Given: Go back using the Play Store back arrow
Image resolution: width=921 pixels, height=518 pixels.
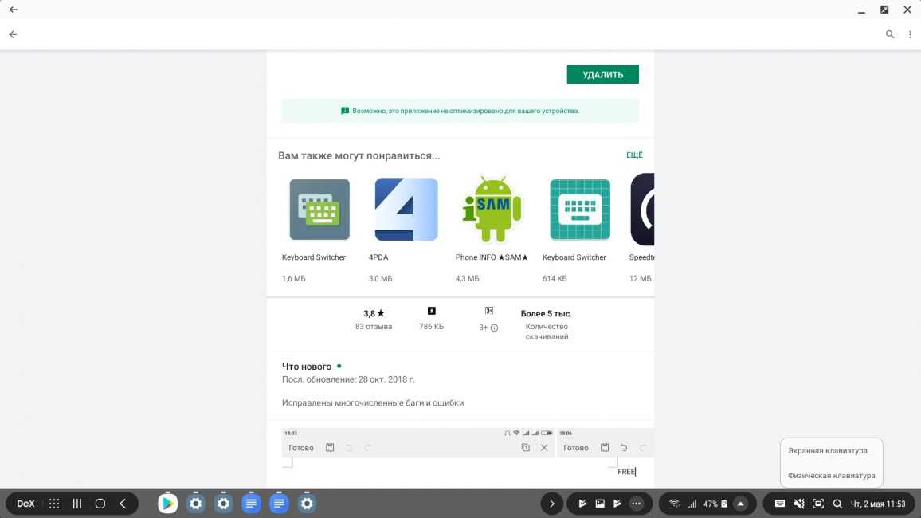Looking at the screenshot, I should click(x=13, y=35).
